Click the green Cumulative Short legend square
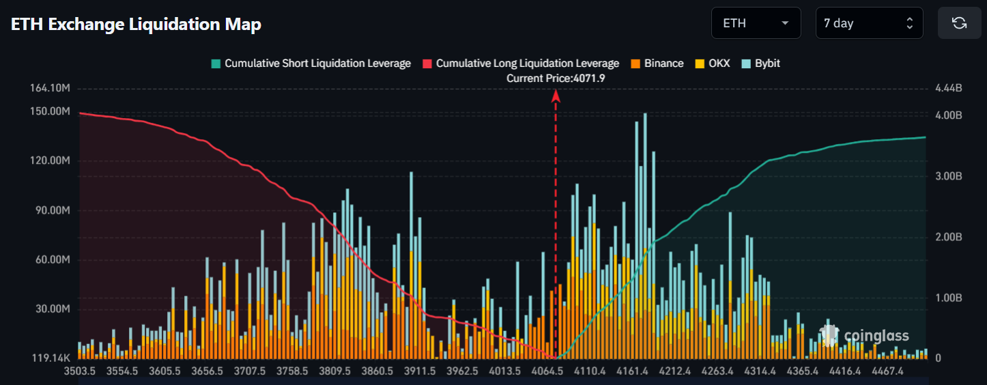This screenshot has height=385, width=987. tap(216, 63)
